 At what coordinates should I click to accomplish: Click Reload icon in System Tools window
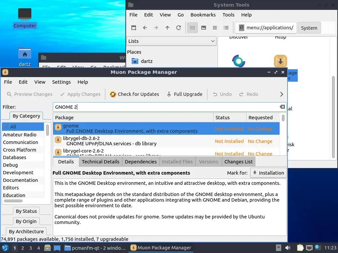click(179, 28)
